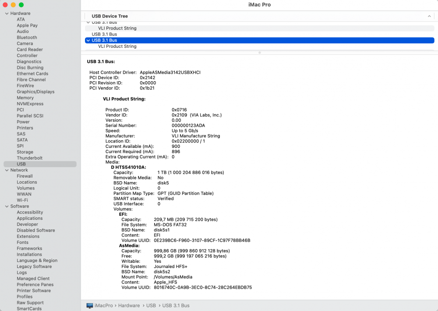The image size is (438, 311).
Task: Open Apple Pay in the sidebar
Action: click(27, 25)
